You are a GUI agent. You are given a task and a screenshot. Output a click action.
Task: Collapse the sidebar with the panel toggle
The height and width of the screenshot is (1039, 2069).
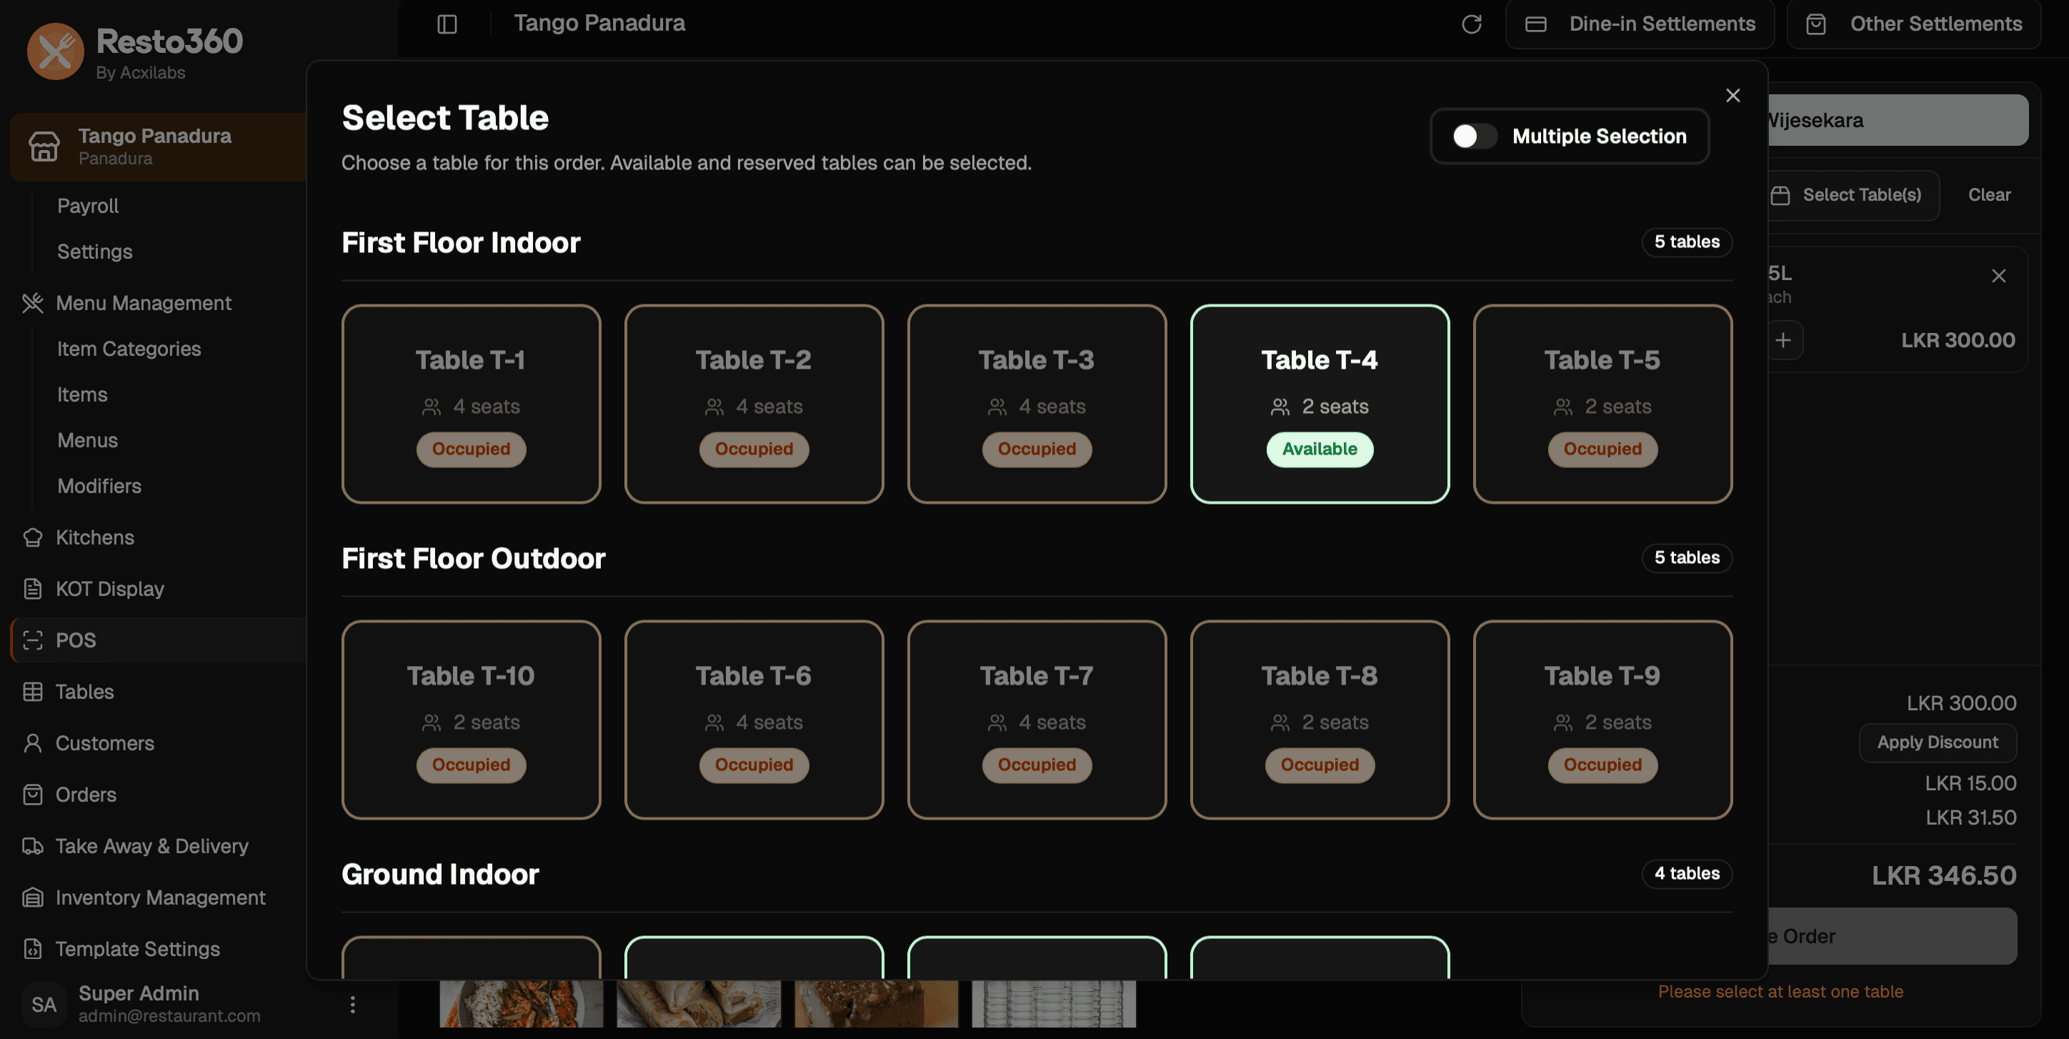click(447, 24)
